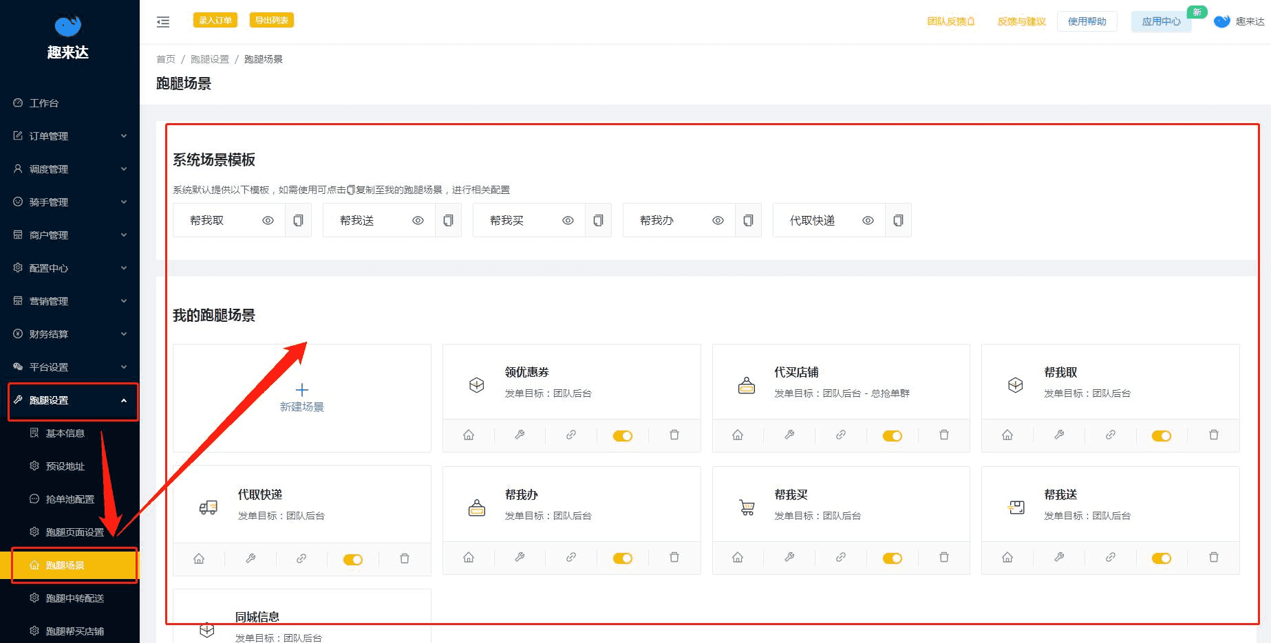Open wrench settings for 代买店铺 scene
Screen dimensions: 1271x643
pyautogui.click(x=789, y=435)
